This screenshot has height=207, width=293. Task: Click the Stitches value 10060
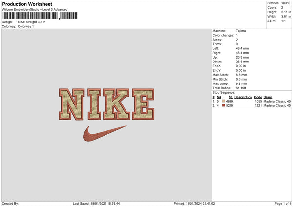pyautogui.click(x=286, y=3)
